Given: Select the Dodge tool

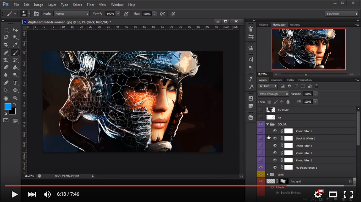Looking at the screenshot, I should [x=15, y=75].
